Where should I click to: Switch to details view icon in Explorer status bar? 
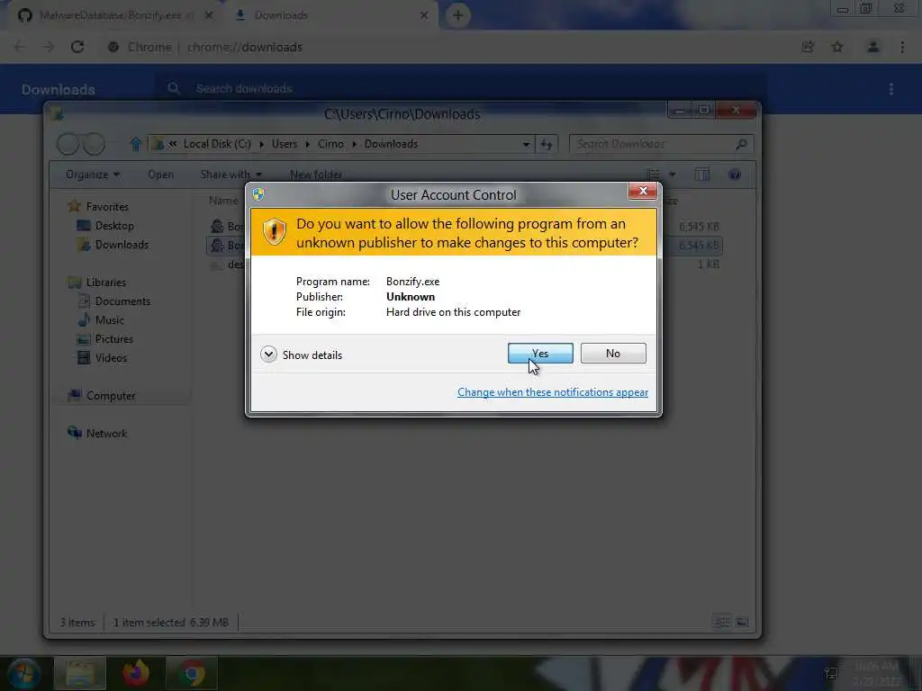point(721,622)
